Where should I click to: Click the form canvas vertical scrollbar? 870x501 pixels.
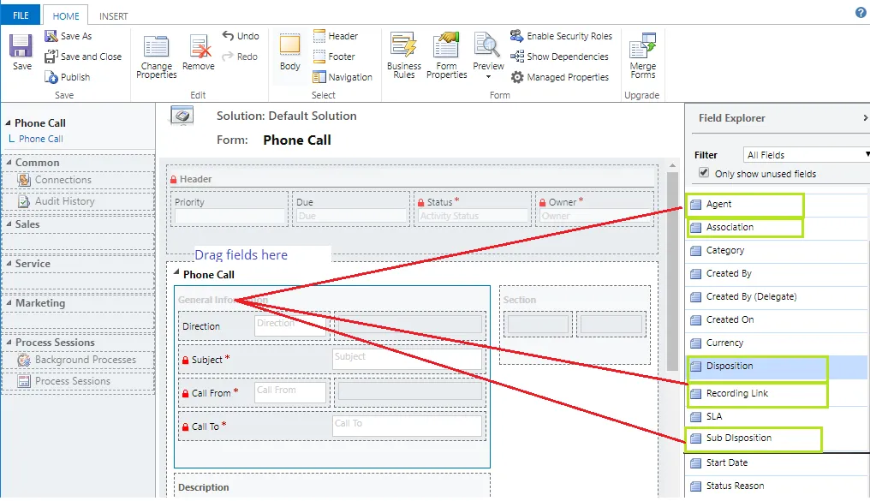point(672,271)
